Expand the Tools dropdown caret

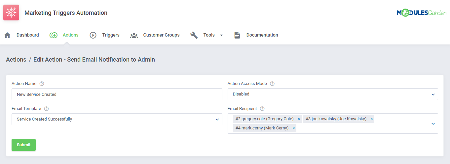click(221, 35)
